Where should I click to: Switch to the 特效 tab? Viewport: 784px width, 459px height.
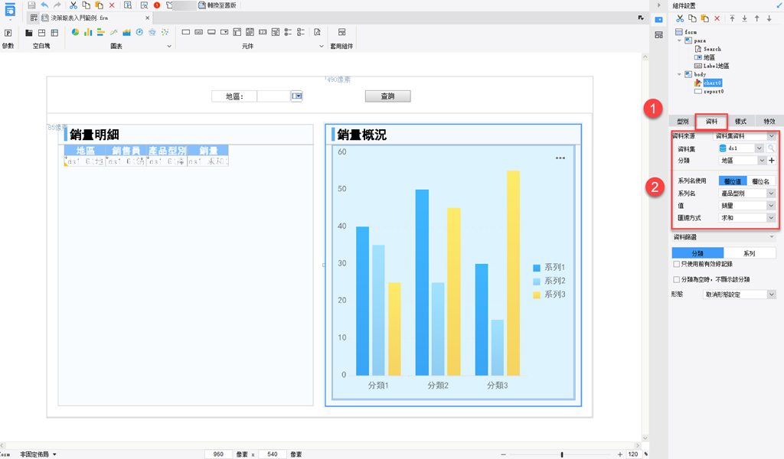769,122
